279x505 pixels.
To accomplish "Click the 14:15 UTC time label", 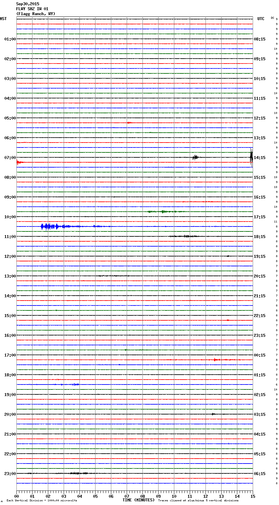I will pyautogui.click(x=260, y=158).
